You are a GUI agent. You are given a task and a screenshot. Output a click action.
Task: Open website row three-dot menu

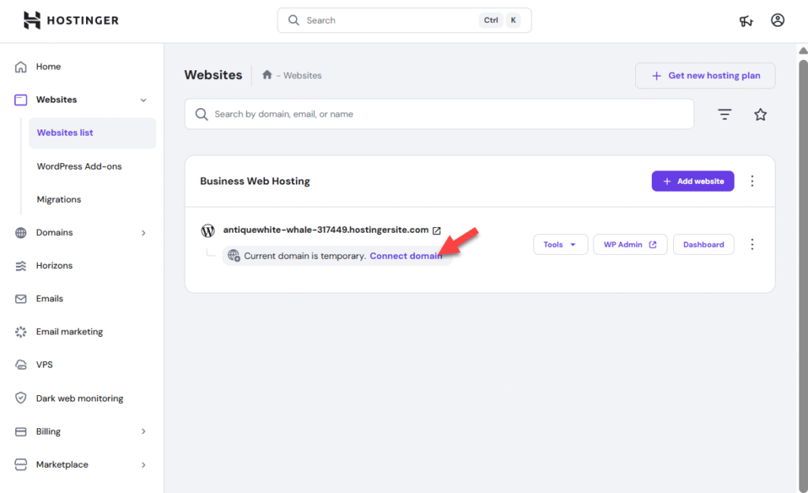tap(752, 245)
